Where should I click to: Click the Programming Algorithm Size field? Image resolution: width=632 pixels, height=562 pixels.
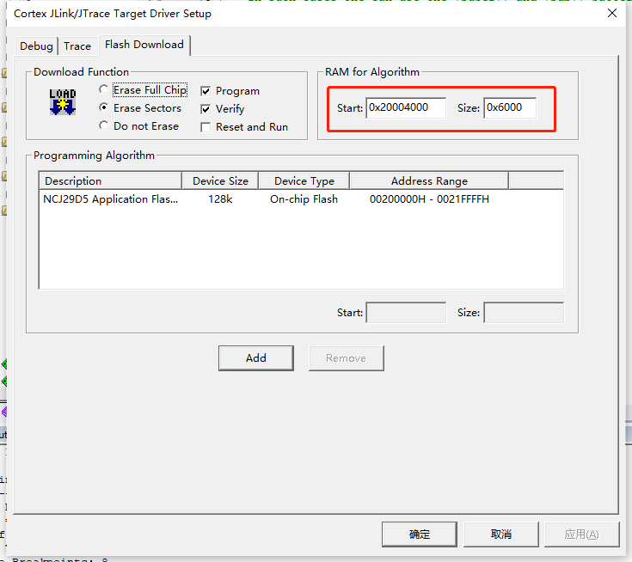point(524,313)
